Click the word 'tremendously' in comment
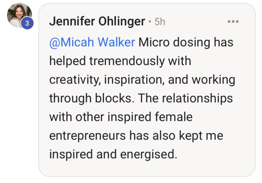Image resolution: width=262 pixels, height=183 pixels. coord(127,61)
